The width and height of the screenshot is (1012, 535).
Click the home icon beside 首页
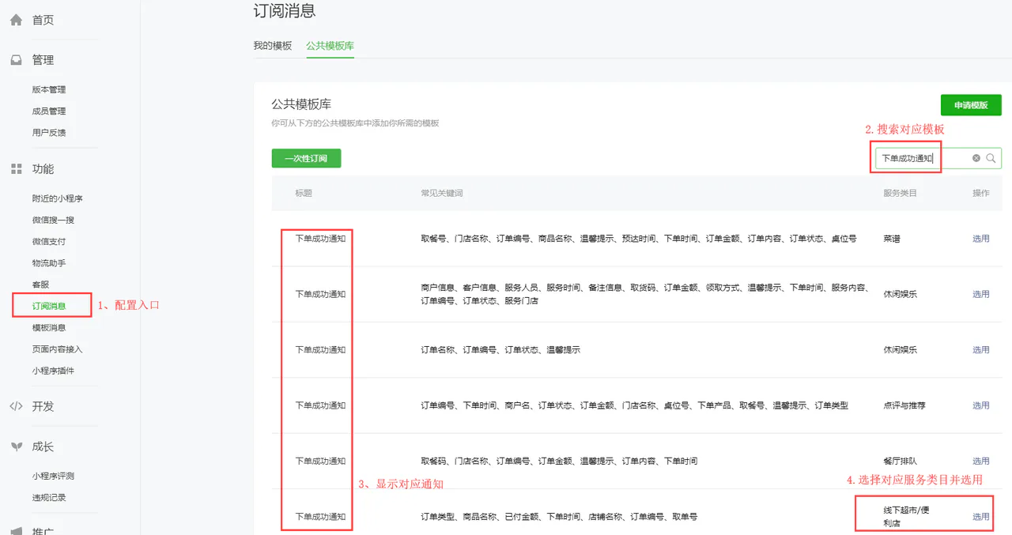[16, 21]
